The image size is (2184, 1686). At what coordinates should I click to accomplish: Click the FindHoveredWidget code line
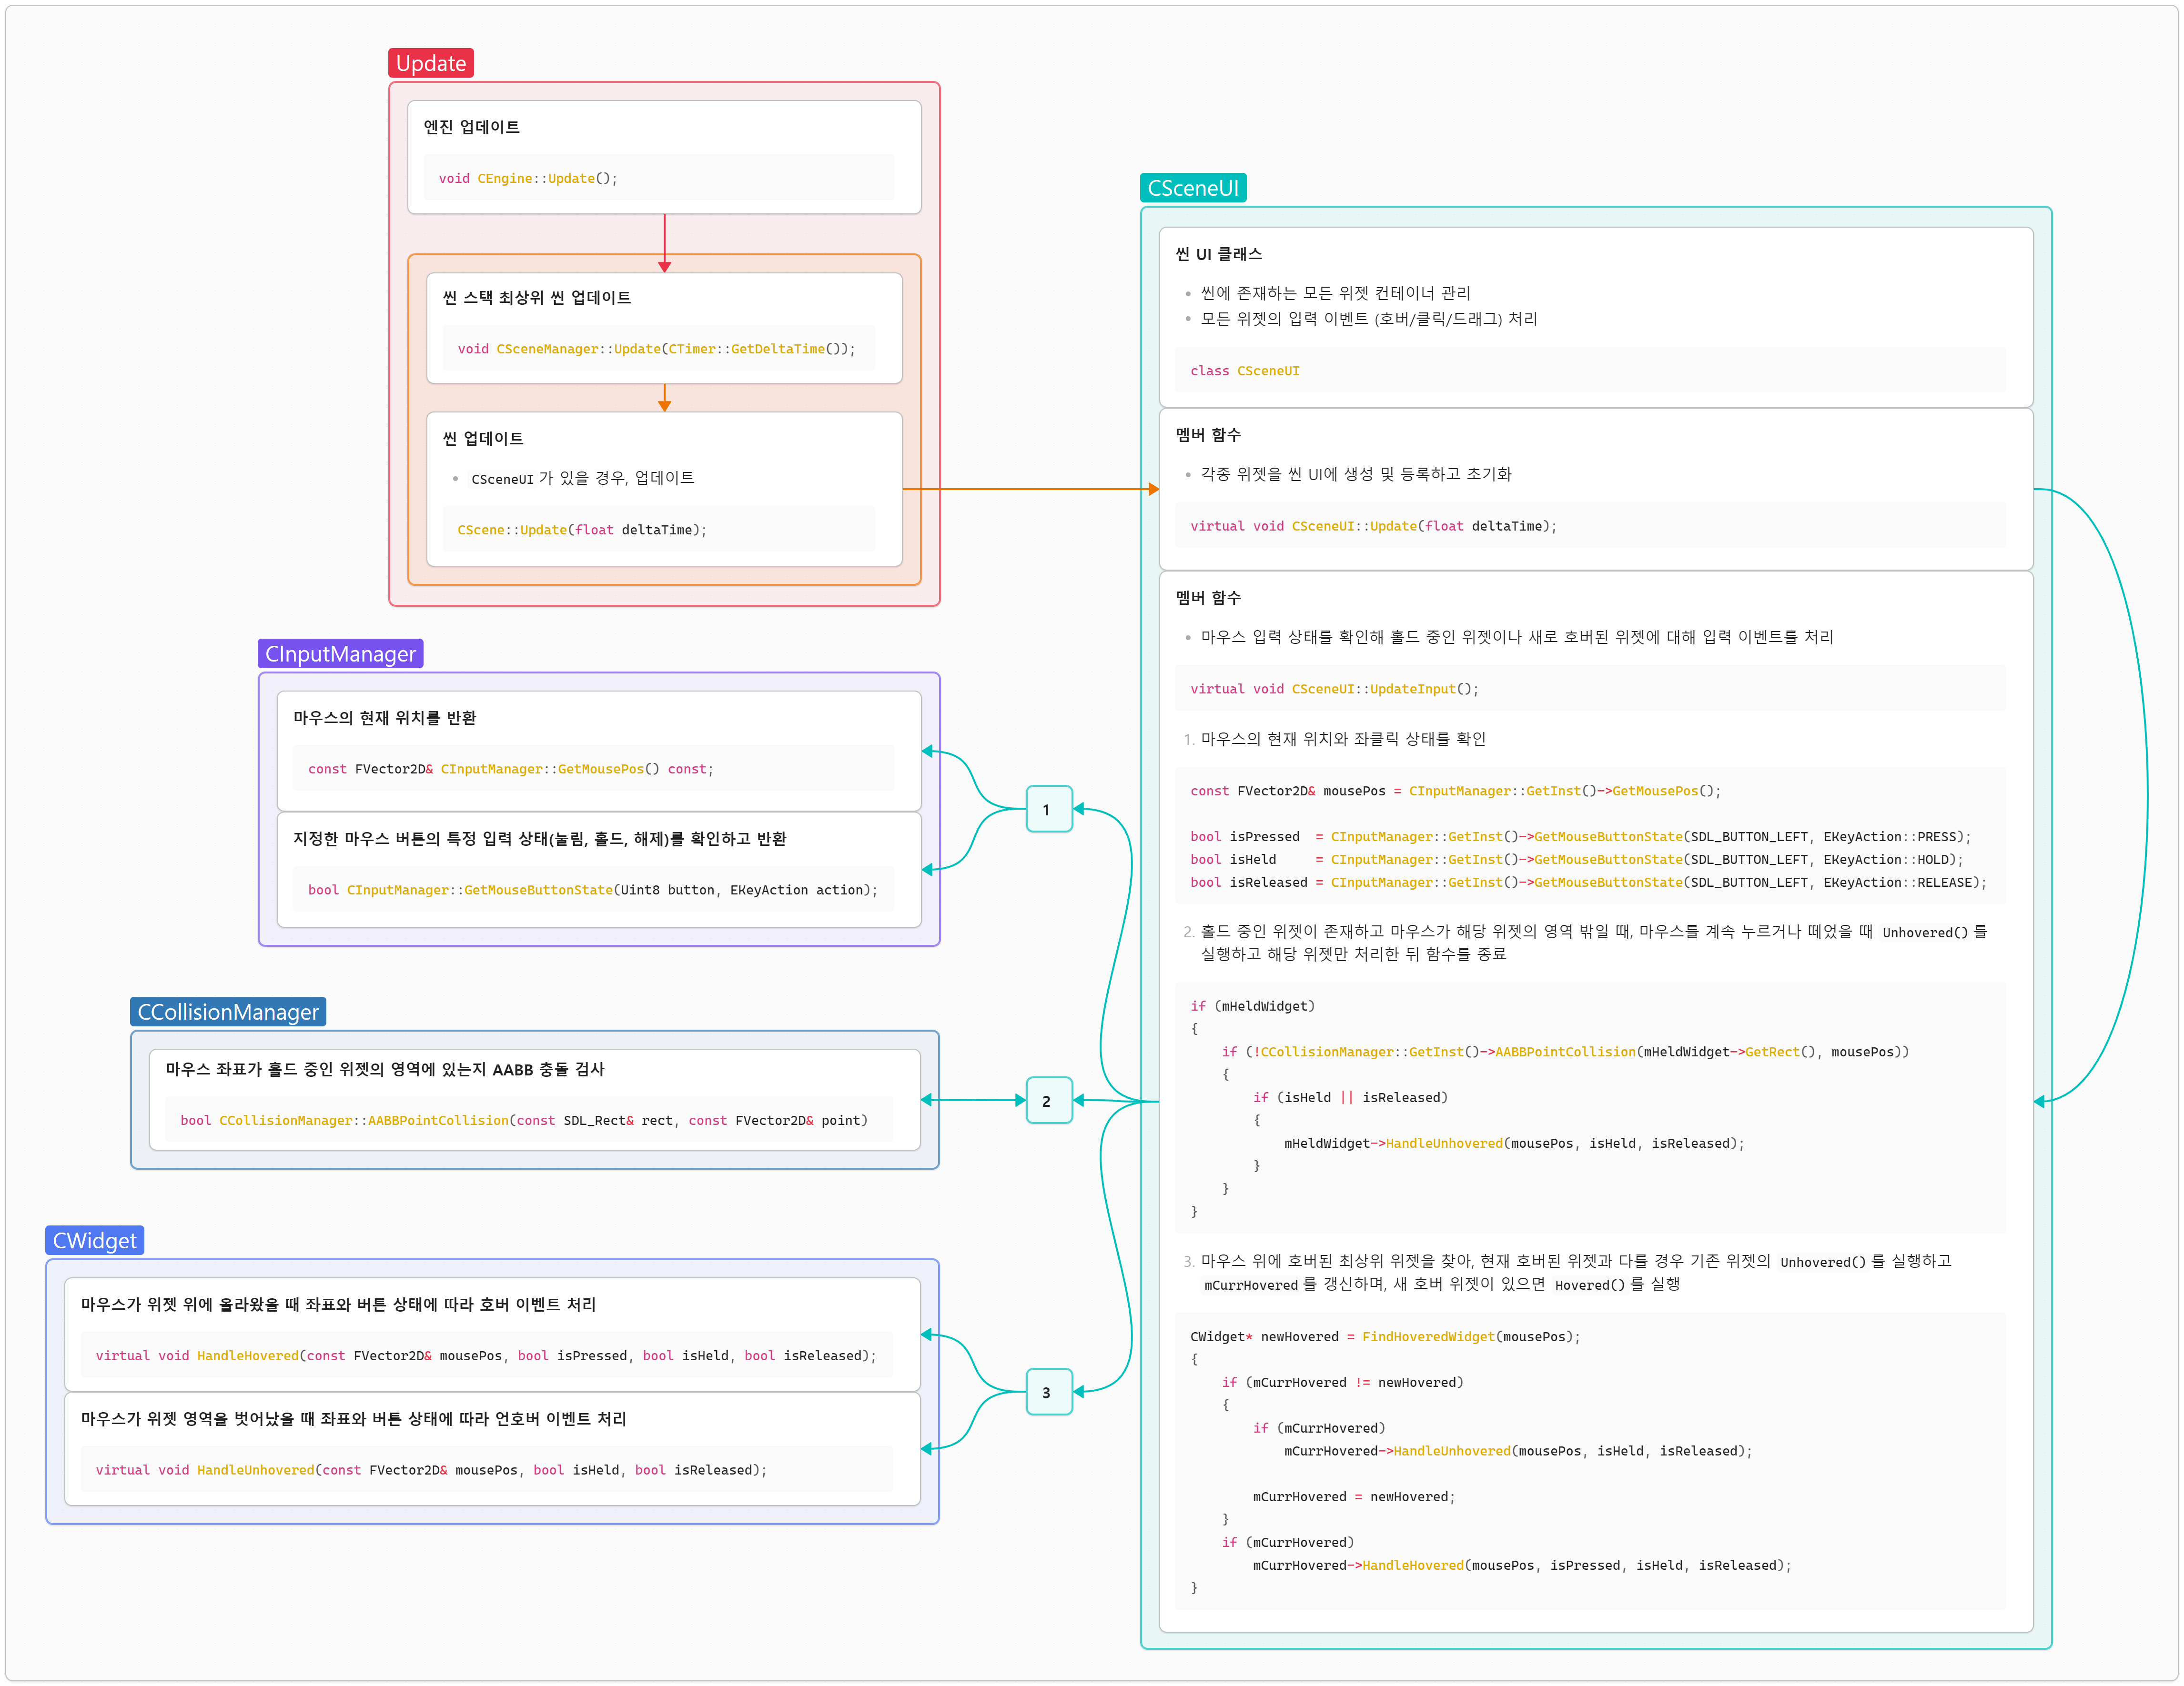click(x=1384, y=1336)
